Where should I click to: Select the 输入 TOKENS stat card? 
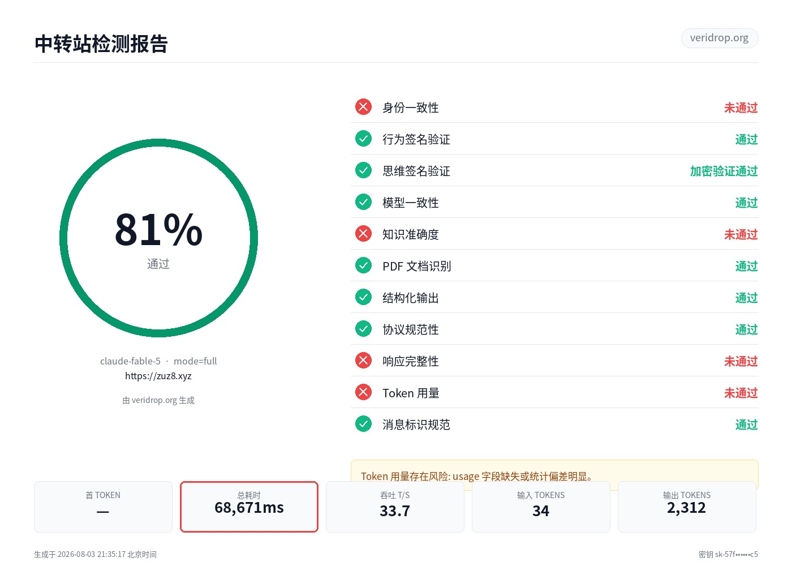tap(541, 507)
